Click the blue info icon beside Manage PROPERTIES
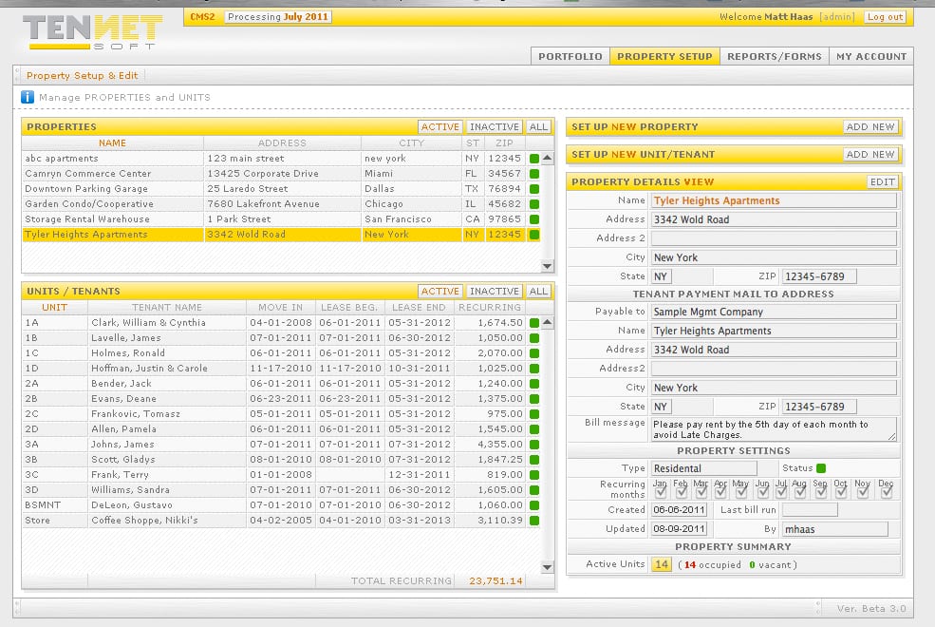Image resolution: width=935 pixels, height=627 pixels. point(28,97)
